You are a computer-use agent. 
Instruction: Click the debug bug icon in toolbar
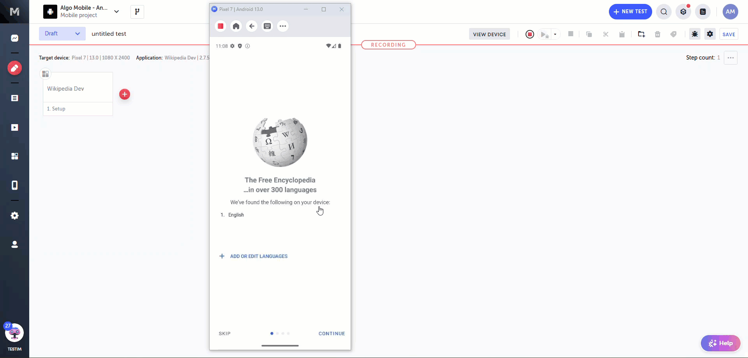695,34
